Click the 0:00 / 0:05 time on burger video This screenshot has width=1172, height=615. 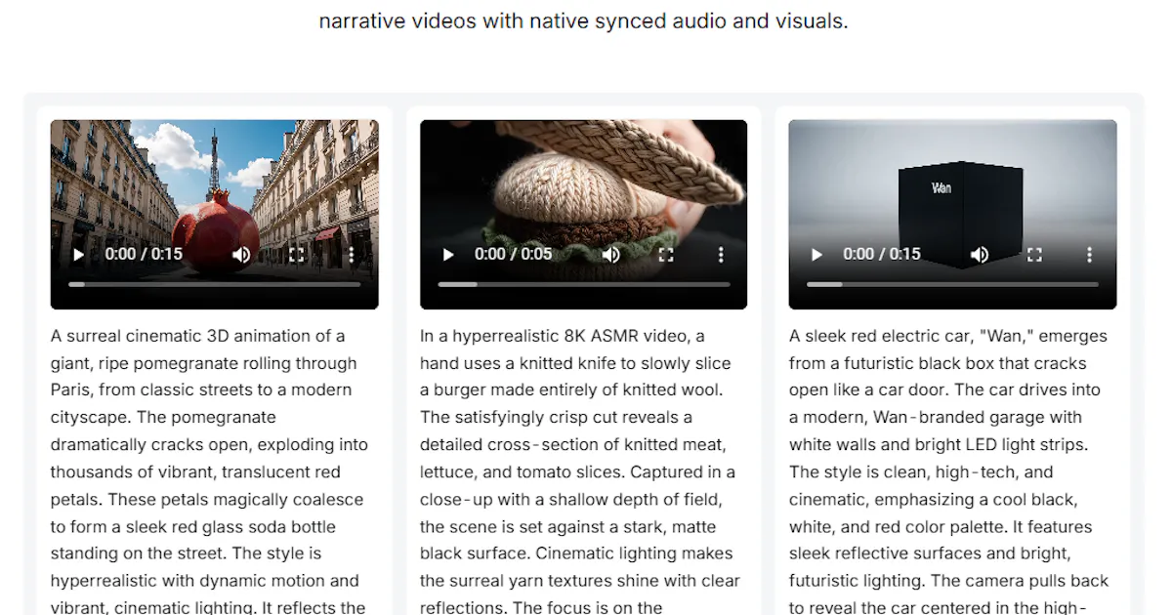coord(513,254)
